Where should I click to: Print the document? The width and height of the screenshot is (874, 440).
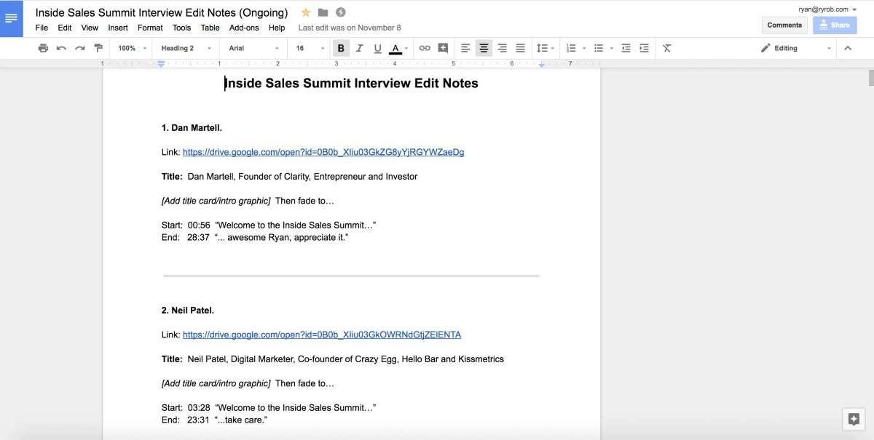click(x=43, y=48)
